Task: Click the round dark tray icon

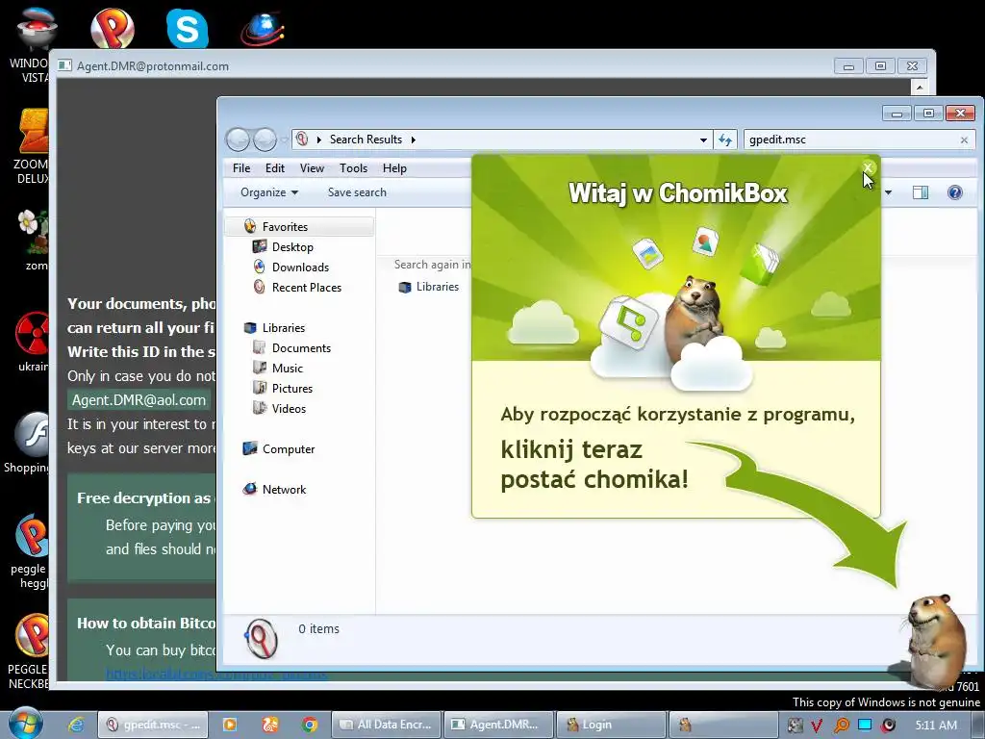Action: tap(888, 726)
